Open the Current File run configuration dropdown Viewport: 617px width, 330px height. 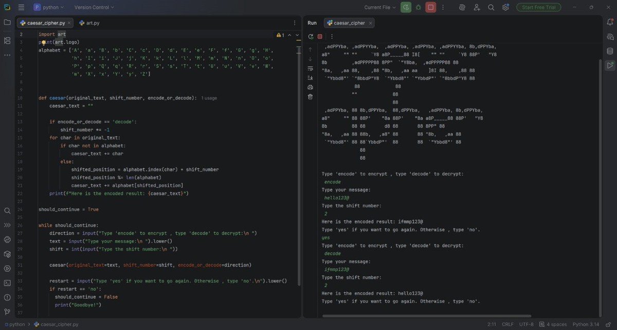tap(380, 7)
